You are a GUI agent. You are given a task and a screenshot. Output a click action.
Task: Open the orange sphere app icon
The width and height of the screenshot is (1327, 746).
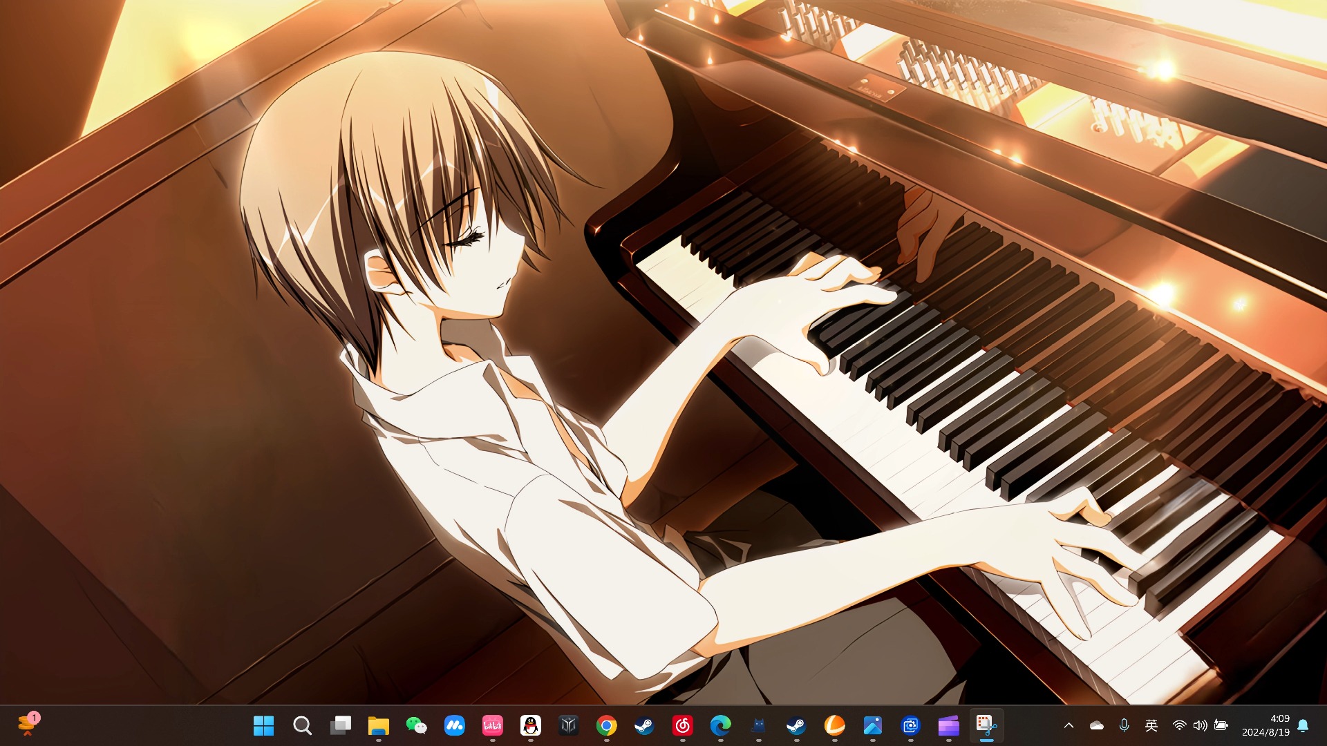(x=834, y=725)
